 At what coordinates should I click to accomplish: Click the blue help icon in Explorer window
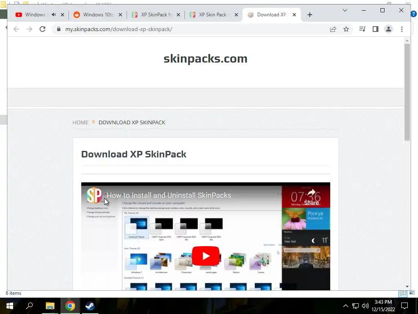point(414,14)
